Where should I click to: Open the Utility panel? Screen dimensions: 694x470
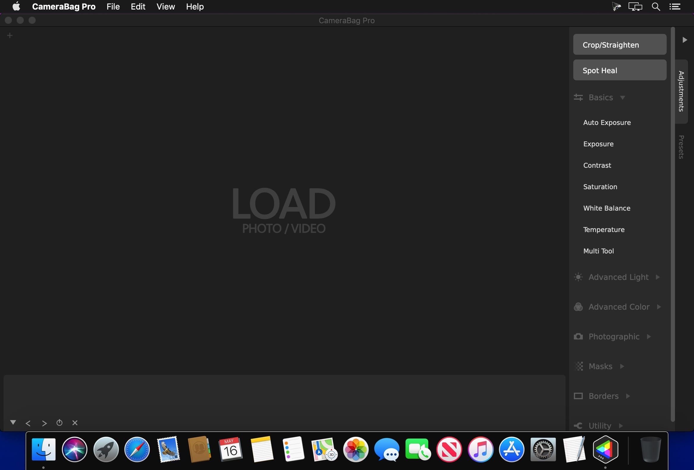pos(599,425)
